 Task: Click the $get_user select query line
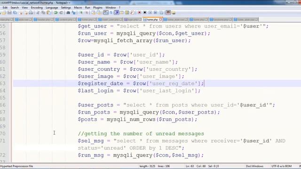[173, 26]
